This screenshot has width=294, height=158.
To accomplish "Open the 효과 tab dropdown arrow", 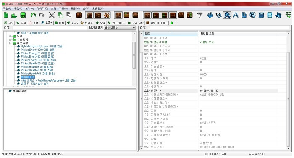I will coord(51,23).
